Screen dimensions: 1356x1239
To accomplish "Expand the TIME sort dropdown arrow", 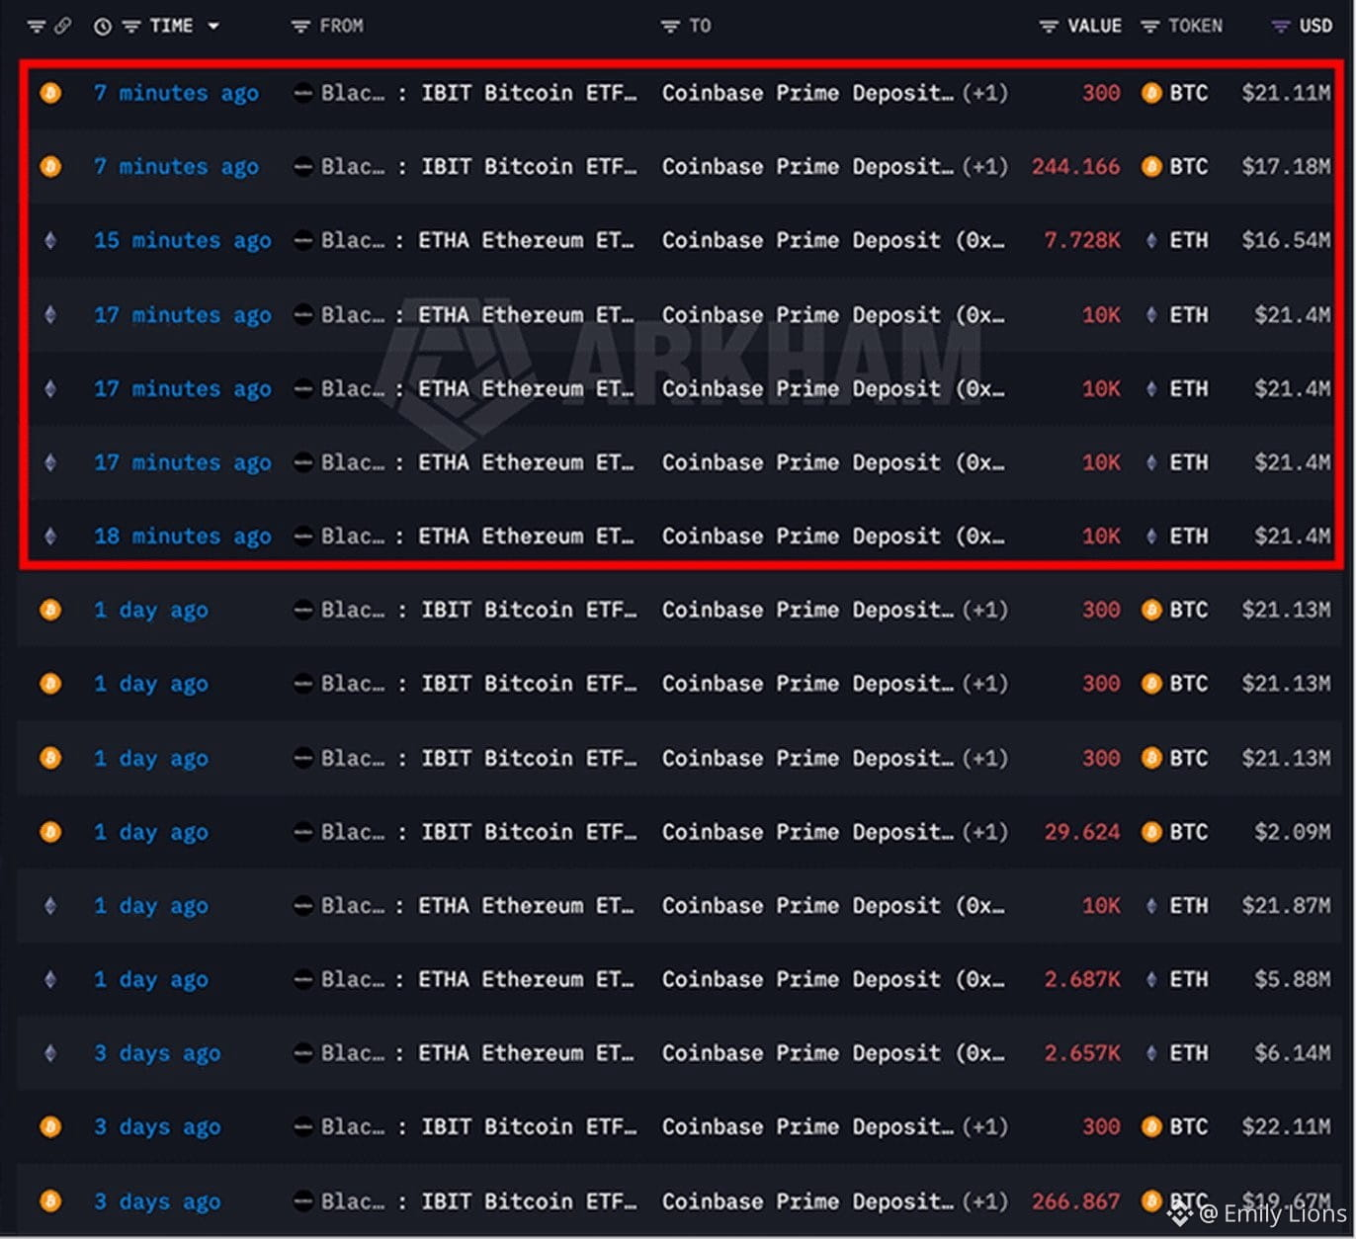I will [x=213, y=27].
